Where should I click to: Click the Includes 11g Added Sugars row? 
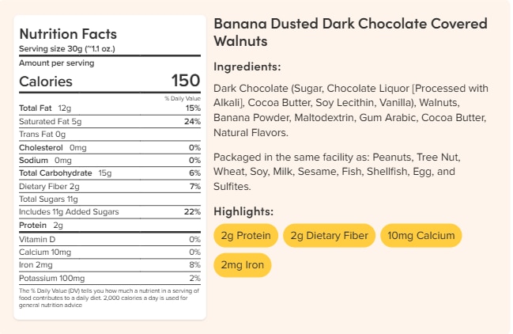109,212
